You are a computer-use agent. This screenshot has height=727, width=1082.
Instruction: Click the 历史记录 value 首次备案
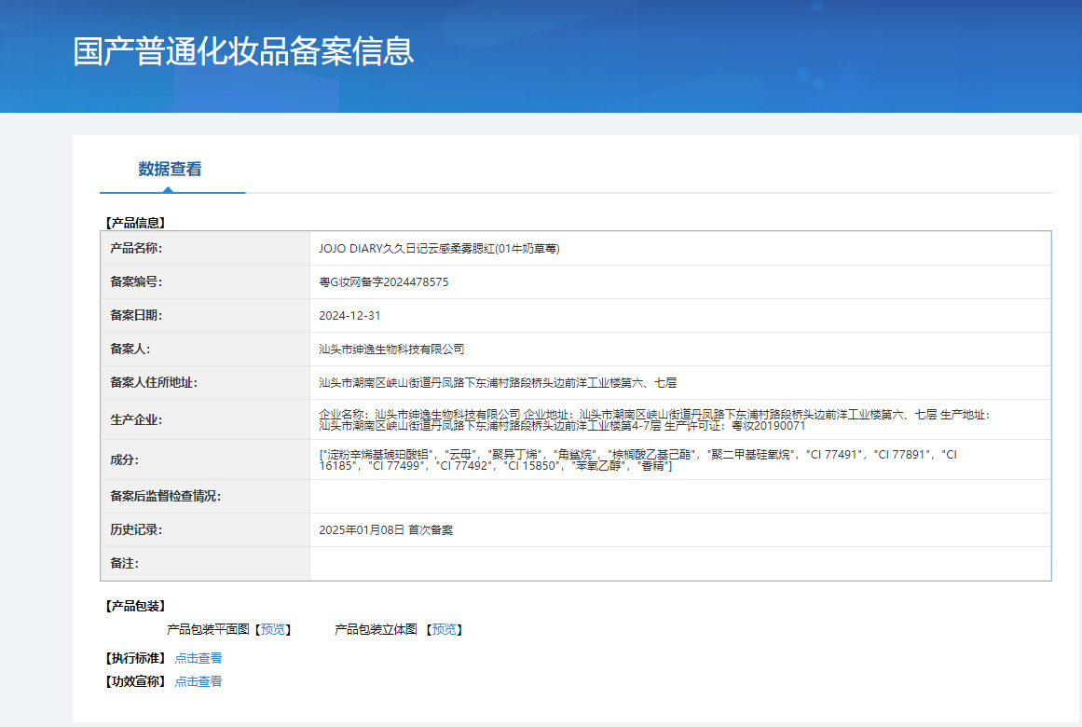point(386,530)
